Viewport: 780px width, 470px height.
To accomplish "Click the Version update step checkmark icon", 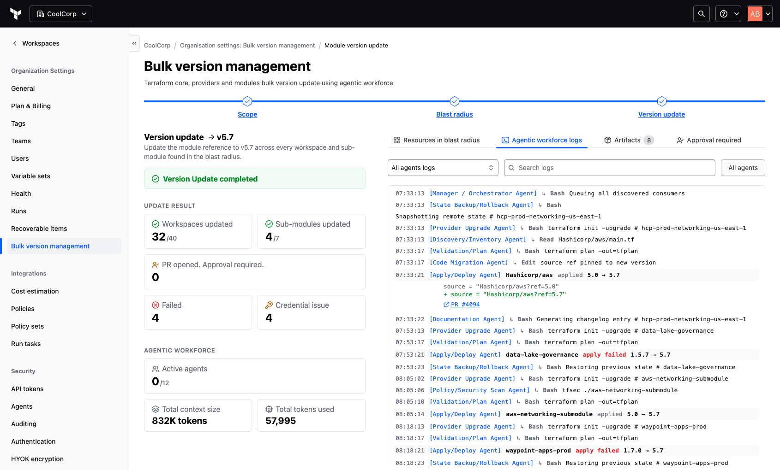I will [661, 101].
